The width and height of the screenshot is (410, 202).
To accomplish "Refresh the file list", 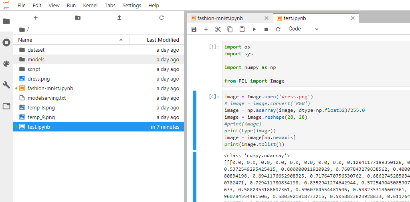I will 162,18.
